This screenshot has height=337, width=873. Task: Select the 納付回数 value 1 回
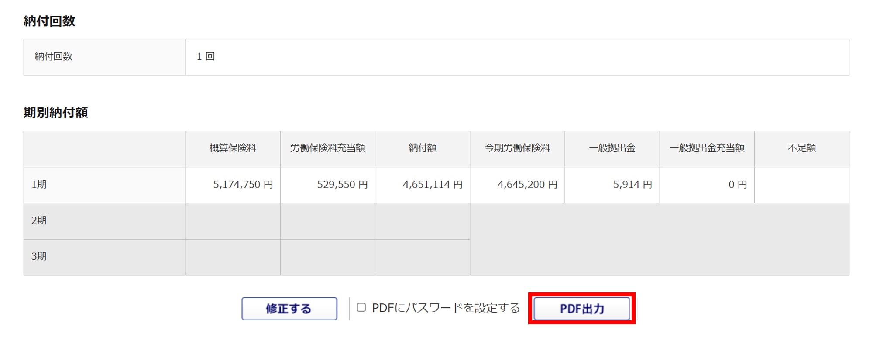(206, 56)
